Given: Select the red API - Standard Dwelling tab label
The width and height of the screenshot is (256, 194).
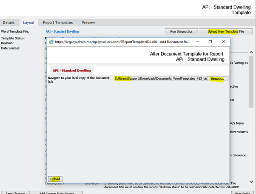Looking at the screenshot, I should (72, 70).
